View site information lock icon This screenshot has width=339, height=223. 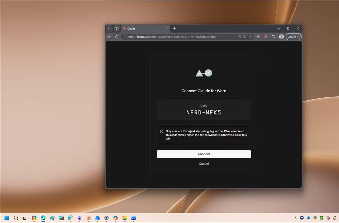[x=124, y=37]
